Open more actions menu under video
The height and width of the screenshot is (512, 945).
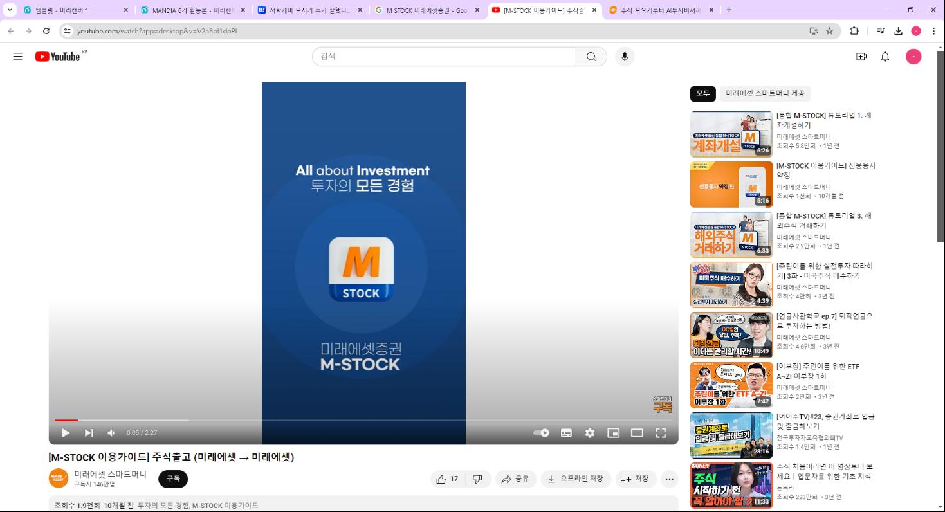point(670,479)
